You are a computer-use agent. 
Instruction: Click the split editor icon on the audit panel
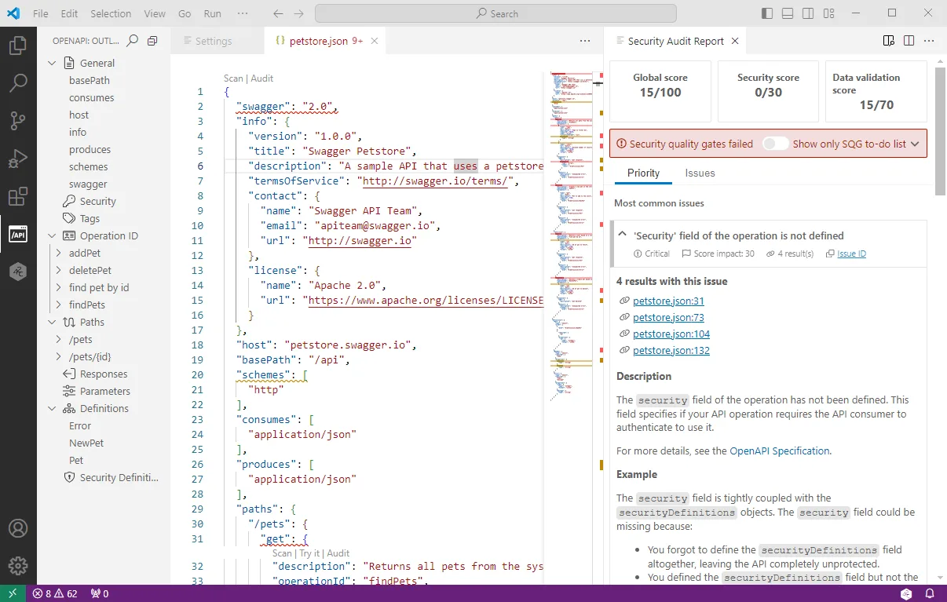(x=909, y=40)
